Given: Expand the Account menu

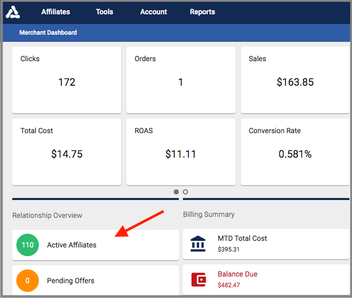Looking at the screenshot, I should click(x=153, y=12).
